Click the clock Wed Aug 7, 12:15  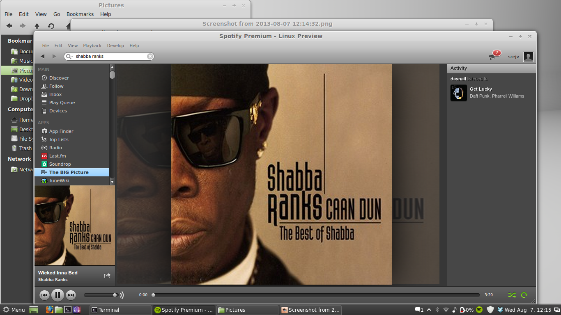[528, 310]
